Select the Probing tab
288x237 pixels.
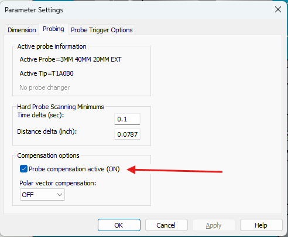(x=53, y=29)
